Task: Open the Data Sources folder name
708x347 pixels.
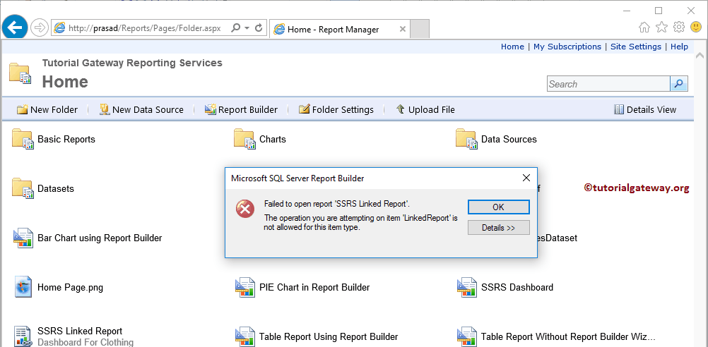Action: [509, 139]
